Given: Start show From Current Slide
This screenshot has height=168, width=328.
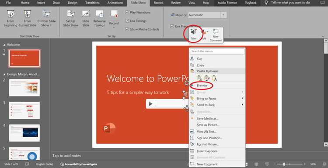Looking at the screenshot, I should pyautogui.click(x=28, y=19).
